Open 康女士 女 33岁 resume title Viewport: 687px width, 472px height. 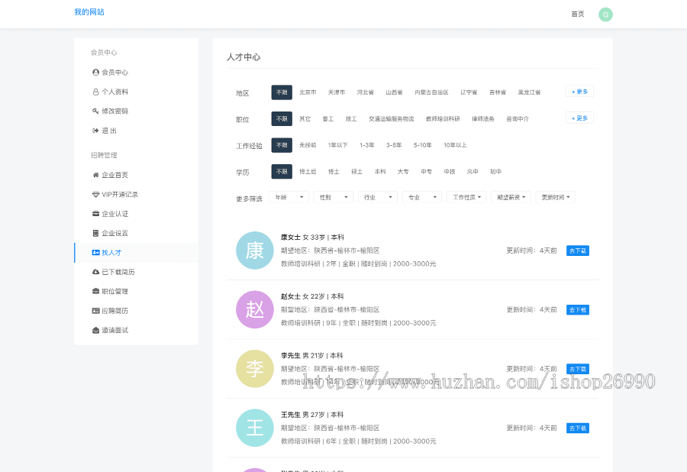[x=312, y=237]
